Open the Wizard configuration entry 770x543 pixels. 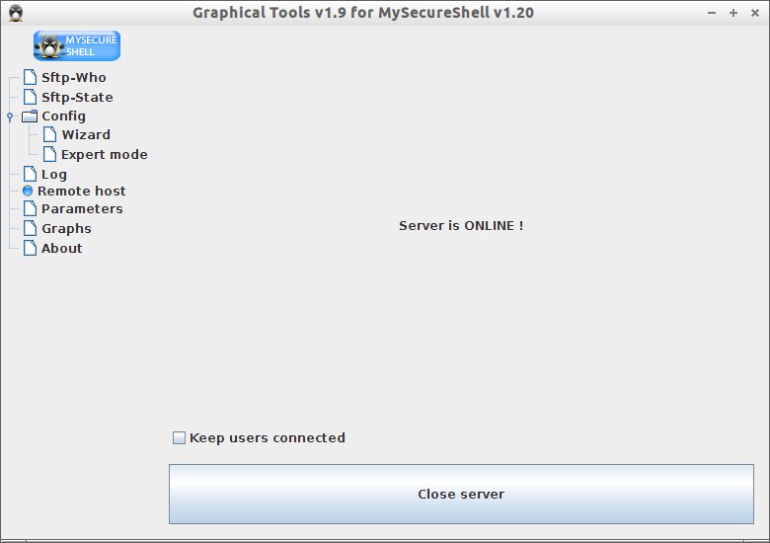pyautogui.click(x=86, y=134)
